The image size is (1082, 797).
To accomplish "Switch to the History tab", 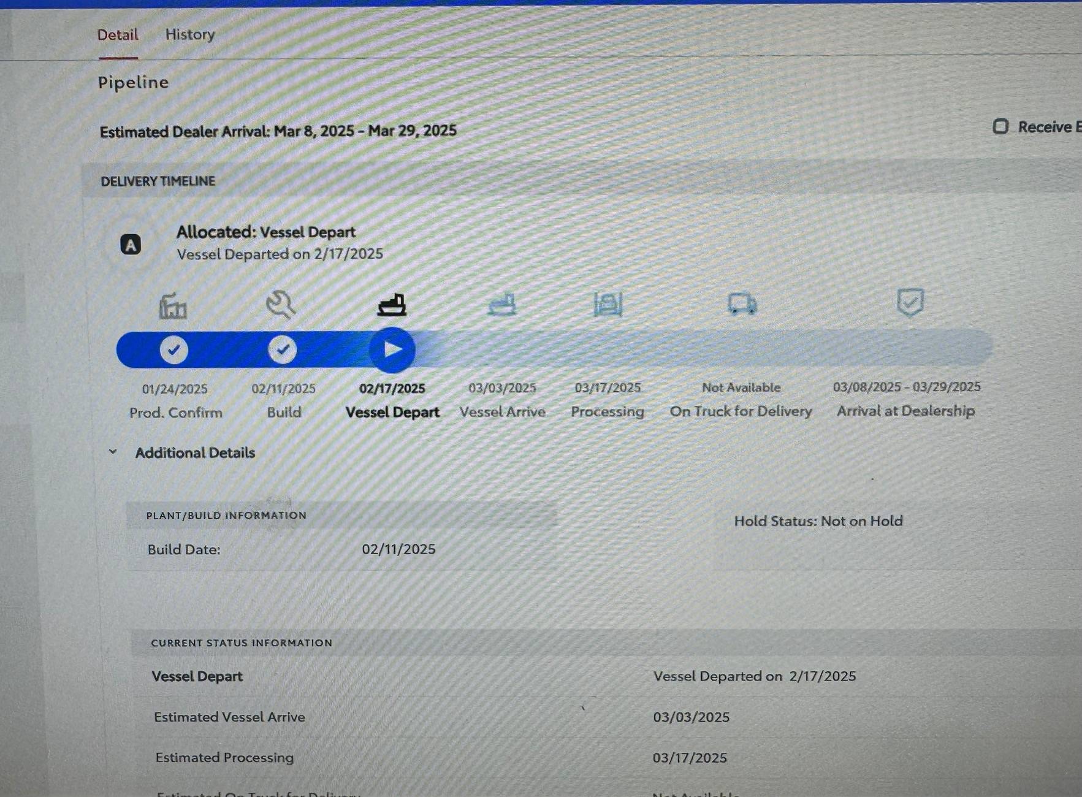I will [x=189, y=34].
